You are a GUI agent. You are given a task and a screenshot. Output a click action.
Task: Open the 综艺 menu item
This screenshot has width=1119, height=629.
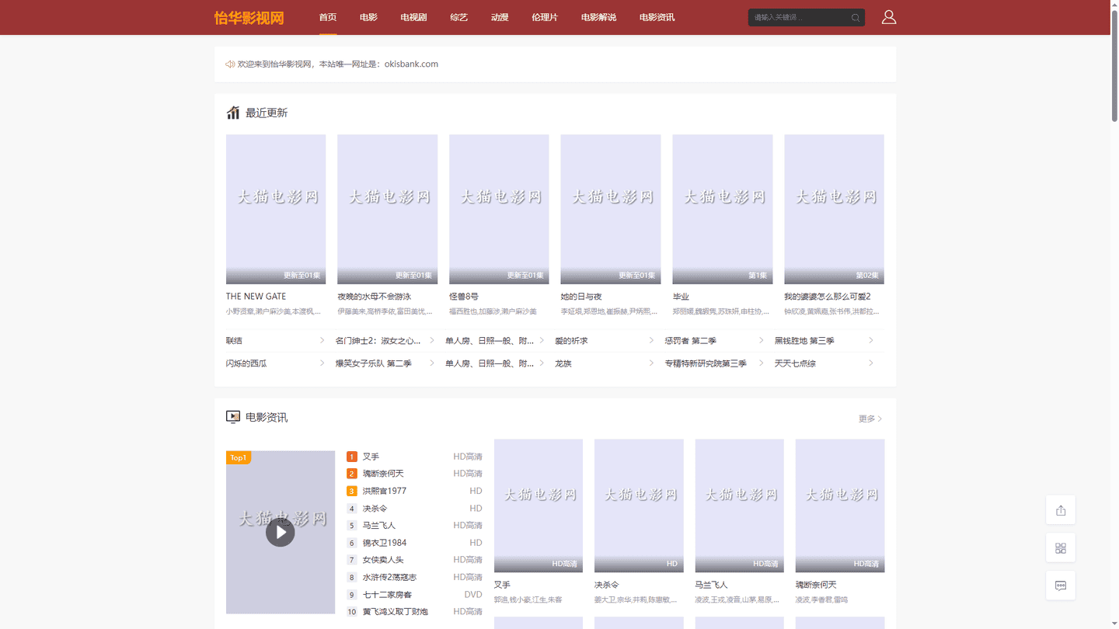click(459, 17)
